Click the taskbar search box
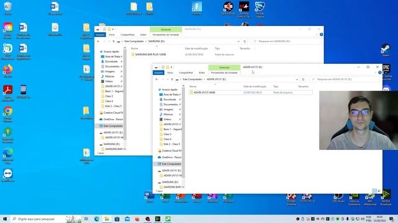This screenshot has height=223, width=398. click(x=46, y=219)
